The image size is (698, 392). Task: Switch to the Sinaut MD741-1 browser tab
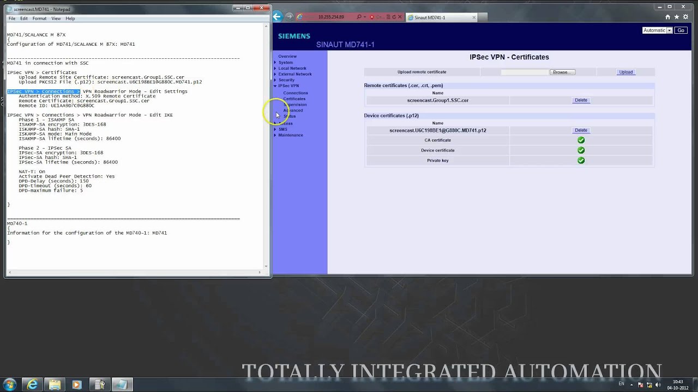442,17
